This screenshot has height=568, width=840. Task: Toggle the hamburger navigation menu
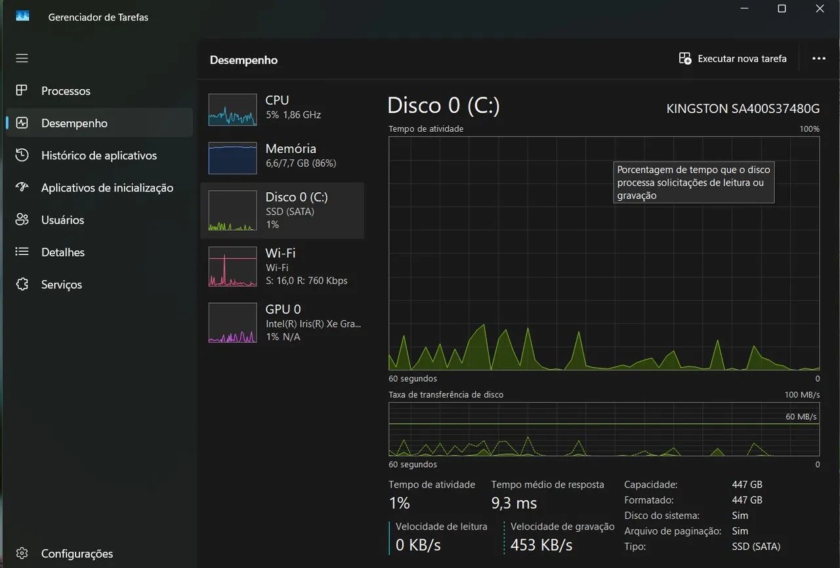point(22,58)
